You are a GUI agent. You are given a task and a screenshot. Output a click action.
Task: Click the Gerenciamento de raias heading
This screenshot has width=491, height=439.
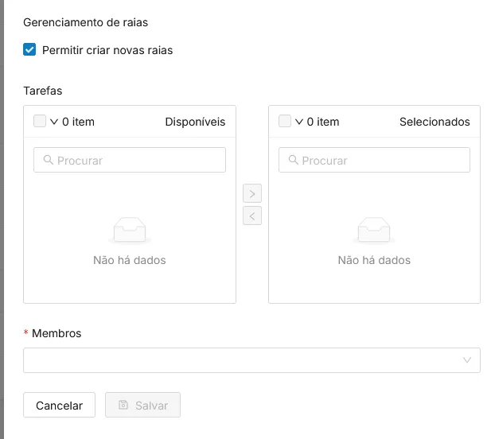85,22
